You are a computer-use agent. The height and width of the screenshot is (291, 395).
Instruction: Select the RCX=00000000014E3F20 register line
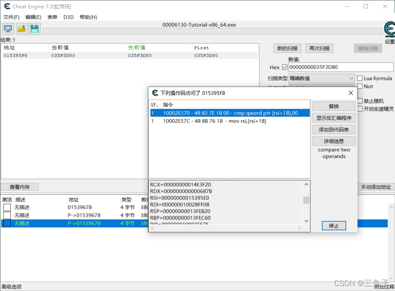point(180,185)
